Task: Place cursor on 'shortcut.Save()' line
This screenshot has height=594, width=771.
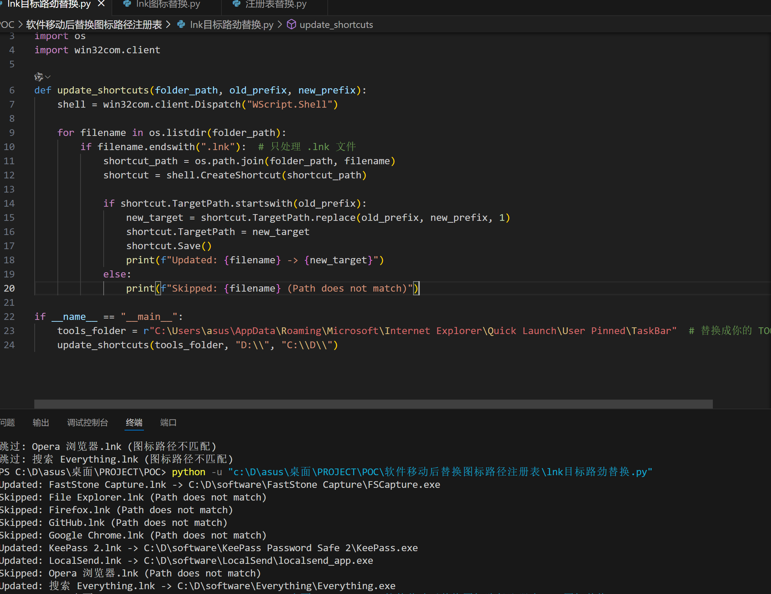Action: tap(169, 246)
